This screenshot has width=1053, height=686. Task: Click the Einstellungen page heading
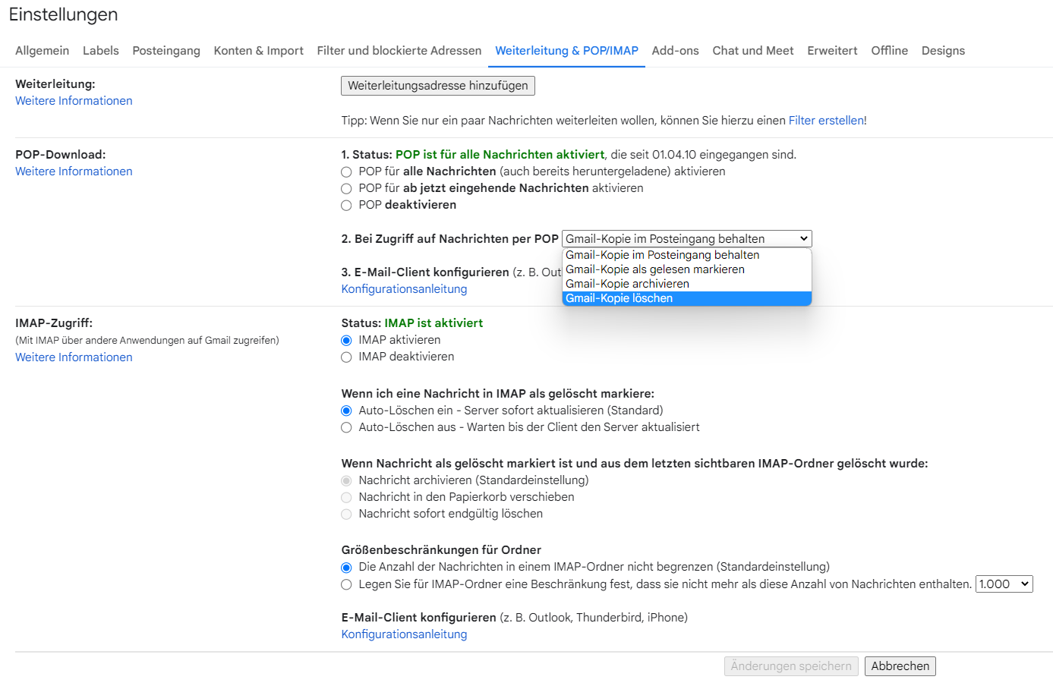[x=64, y=14]
